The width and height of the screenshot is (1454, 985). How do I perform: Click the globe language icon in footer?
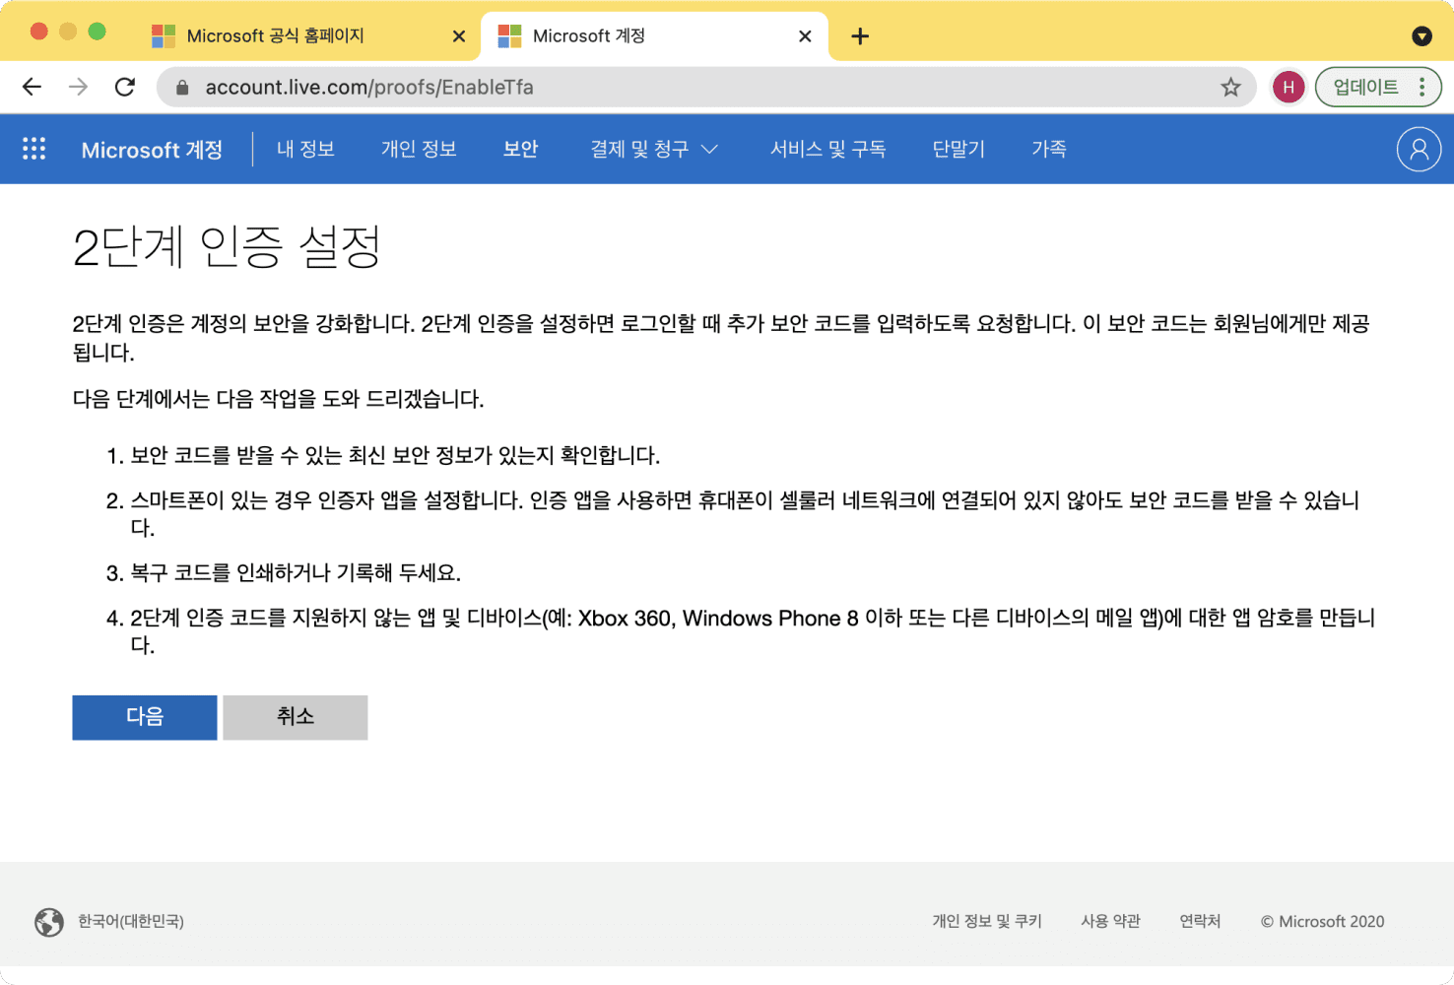(49, 922)
